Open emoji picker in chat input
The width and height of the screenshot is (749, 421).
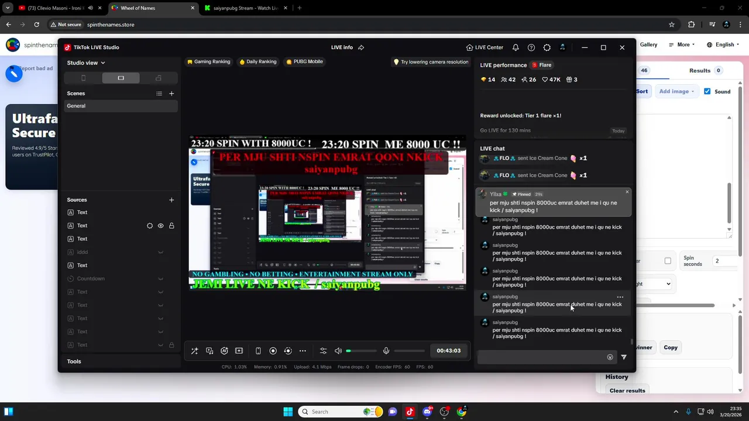(x=610, y=357)
